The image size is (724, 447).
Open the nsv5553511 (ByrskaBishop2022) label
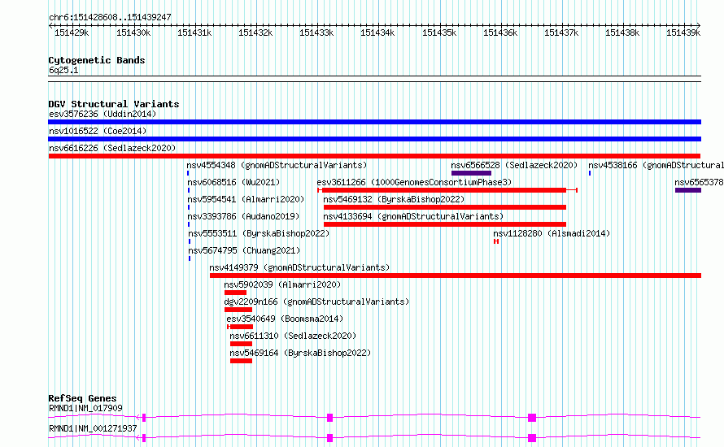coord(259,233)
